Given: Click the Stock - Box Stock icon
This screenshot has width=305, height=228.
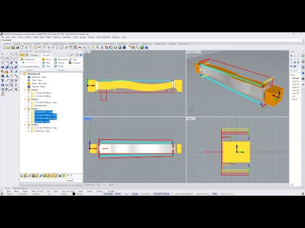Looking at the screenshot, I should [x=29, y=84].
